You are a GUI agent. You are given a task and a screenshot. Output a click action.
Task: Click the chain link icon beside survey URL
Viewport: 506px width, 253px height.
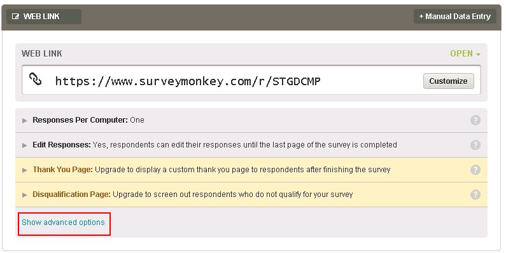pyautogui.click(x=35, y=79)
